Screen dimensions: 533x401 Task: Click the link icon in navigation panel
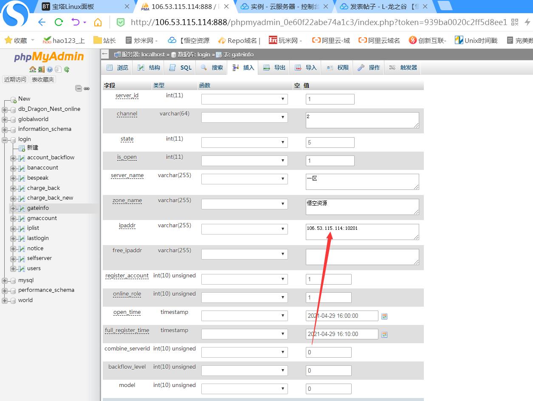[x=87, y=88]
